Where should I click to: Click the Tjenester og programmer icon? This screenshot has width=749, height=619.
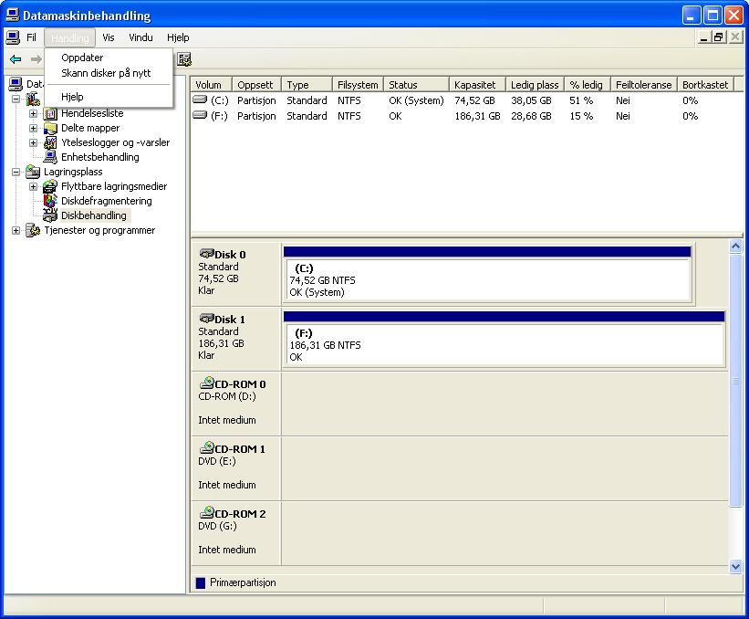[33, 230]
